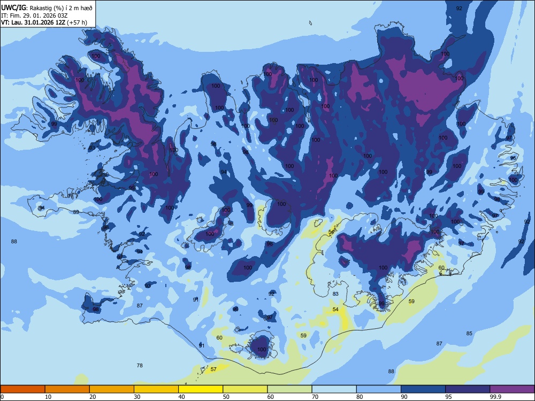Click the yellow-green 50–60 legend swatch

pos(245,389)
